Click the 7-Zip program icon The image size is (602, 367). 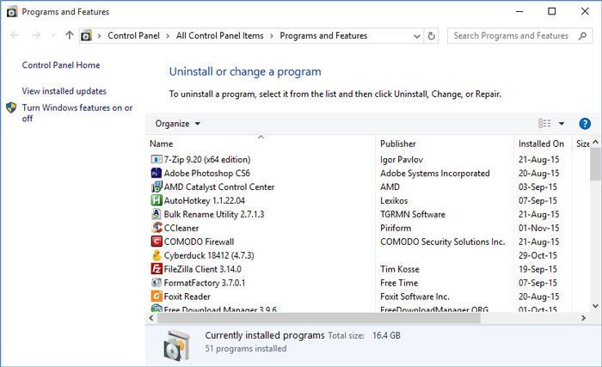(157, 159)
